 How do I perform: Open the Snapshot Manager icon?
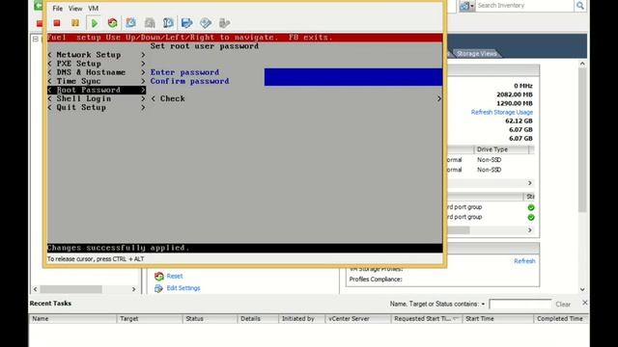pos(168,23)
